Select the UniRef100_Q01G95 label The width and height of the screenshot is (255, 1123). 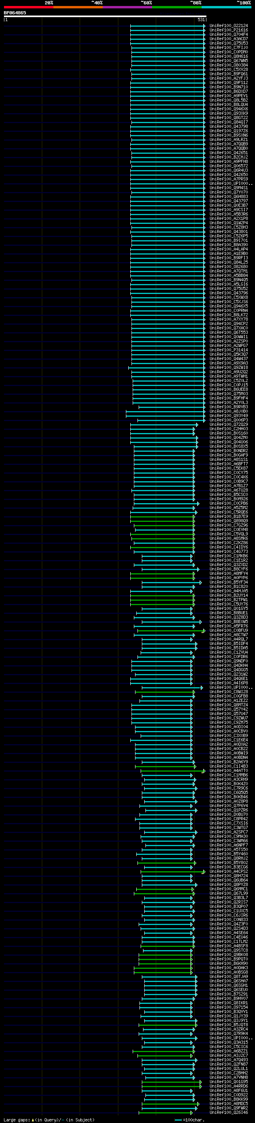point(228,1081)
